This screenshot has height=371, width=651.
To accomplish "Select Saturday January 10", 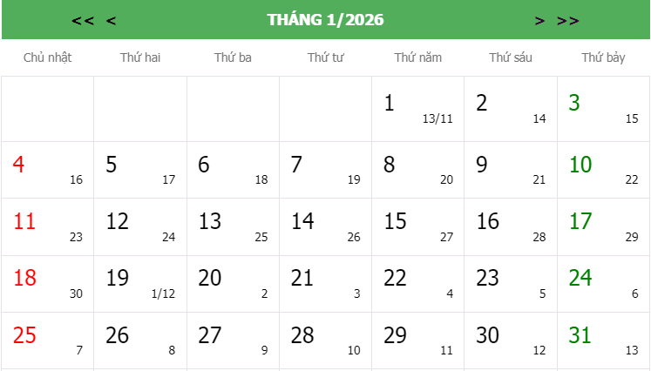I will (x=603, y=169).
